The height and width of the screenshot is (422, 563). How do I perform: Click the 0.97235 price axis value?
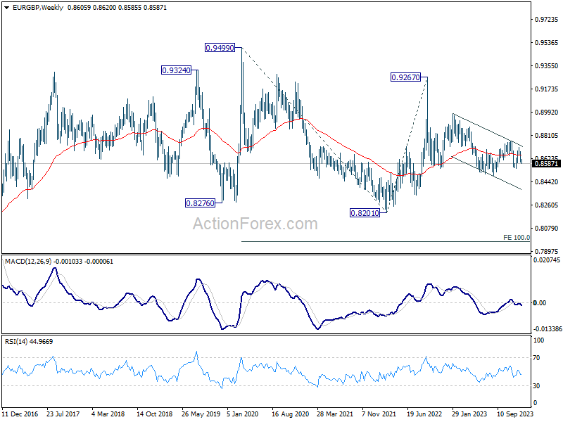[547, 20]
